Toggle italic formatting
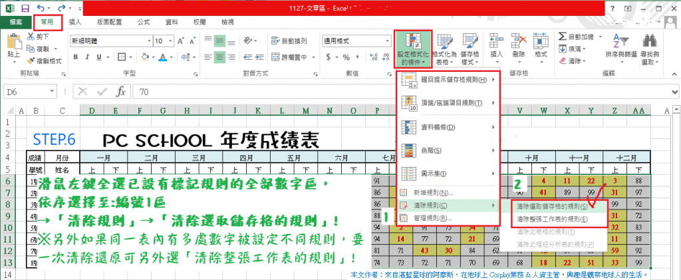Image resolution: width=681 pixels, height=280 pixels. click(x=87, y=57)
